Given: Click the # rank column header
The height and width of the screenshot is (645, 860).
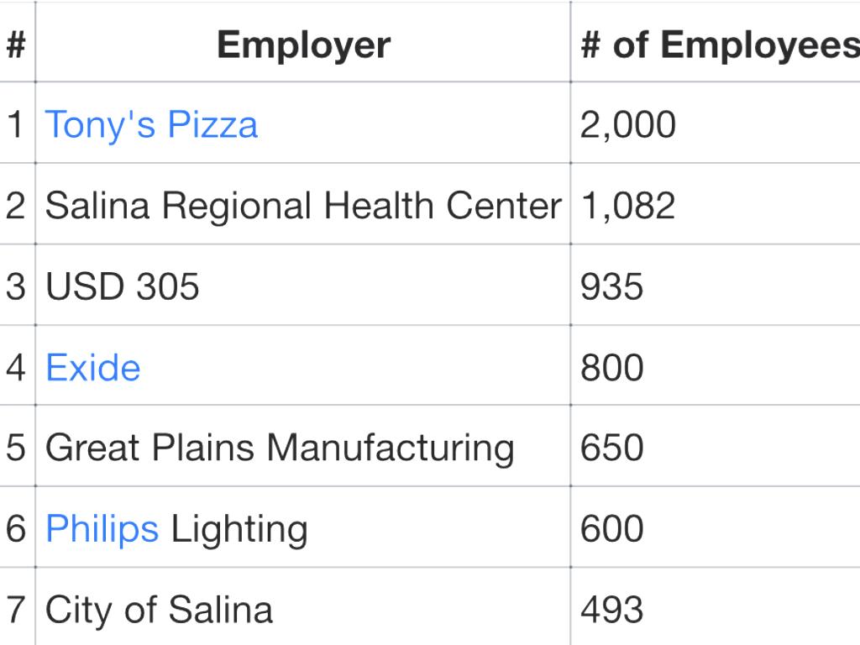Looking at the screenshot, I should point(15,45).
